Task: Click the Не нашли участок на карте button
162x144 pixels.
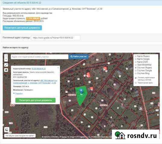Action: 20,136
